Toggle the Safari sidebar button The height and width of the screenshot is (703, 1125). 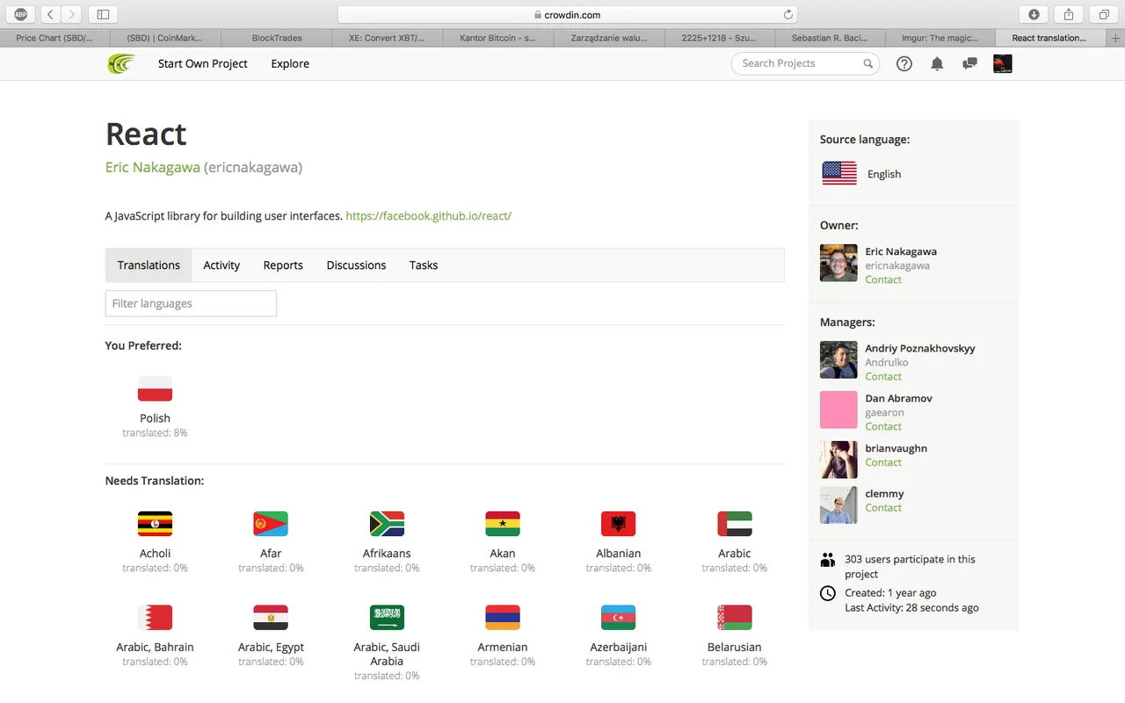pyautogui.click(x=103, y=14)
